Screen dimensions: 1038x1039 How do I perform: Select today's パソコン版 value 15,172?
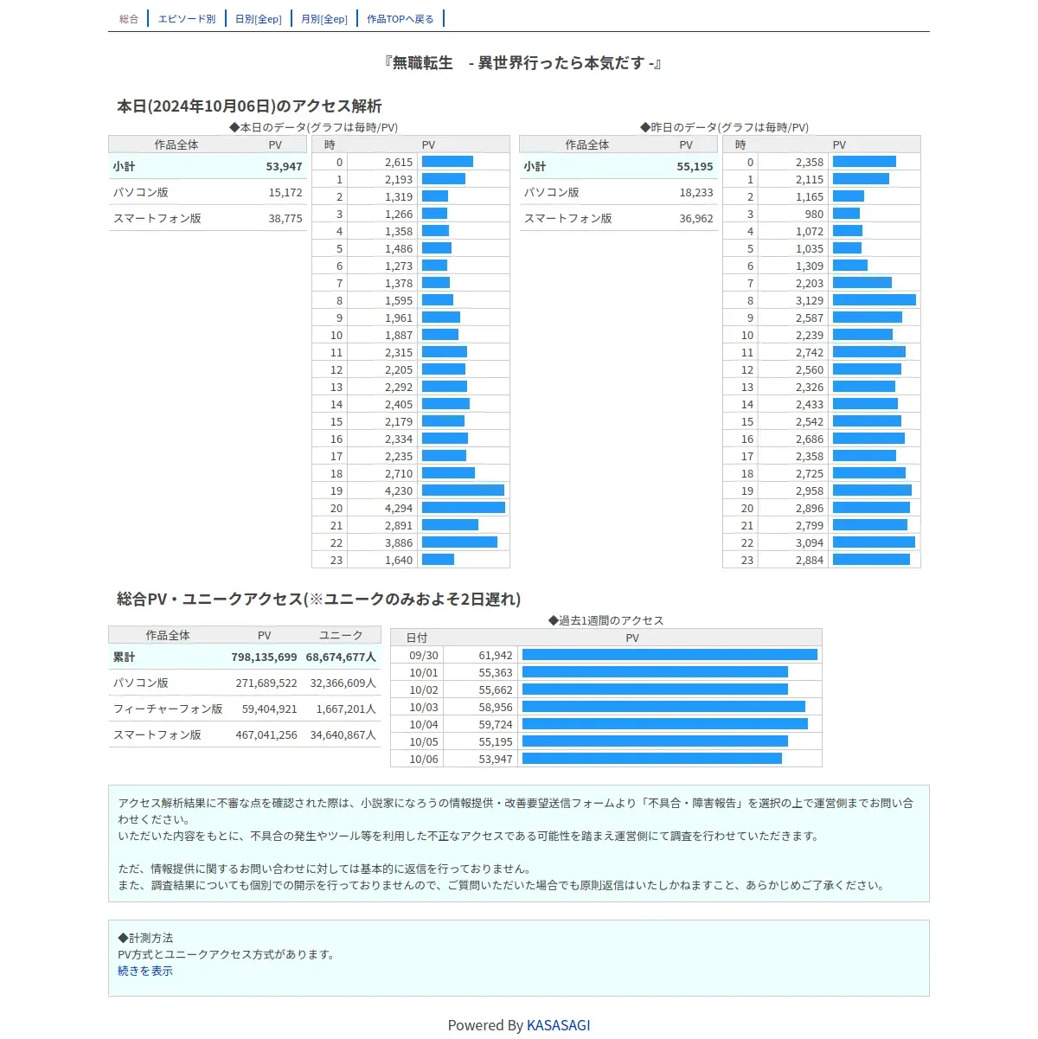pyautogui.click(x=285, y=193)
